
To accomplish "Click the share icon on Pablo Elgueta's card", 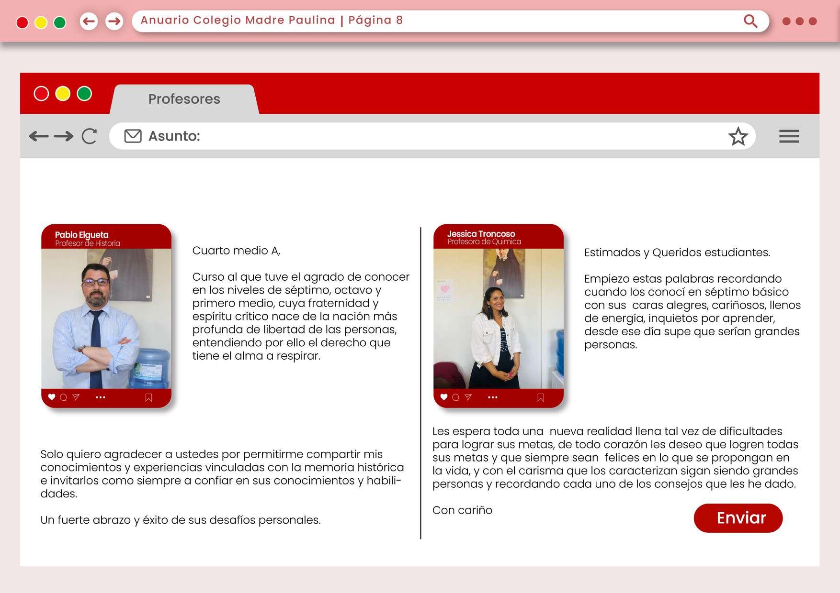I will click(76, 397).
